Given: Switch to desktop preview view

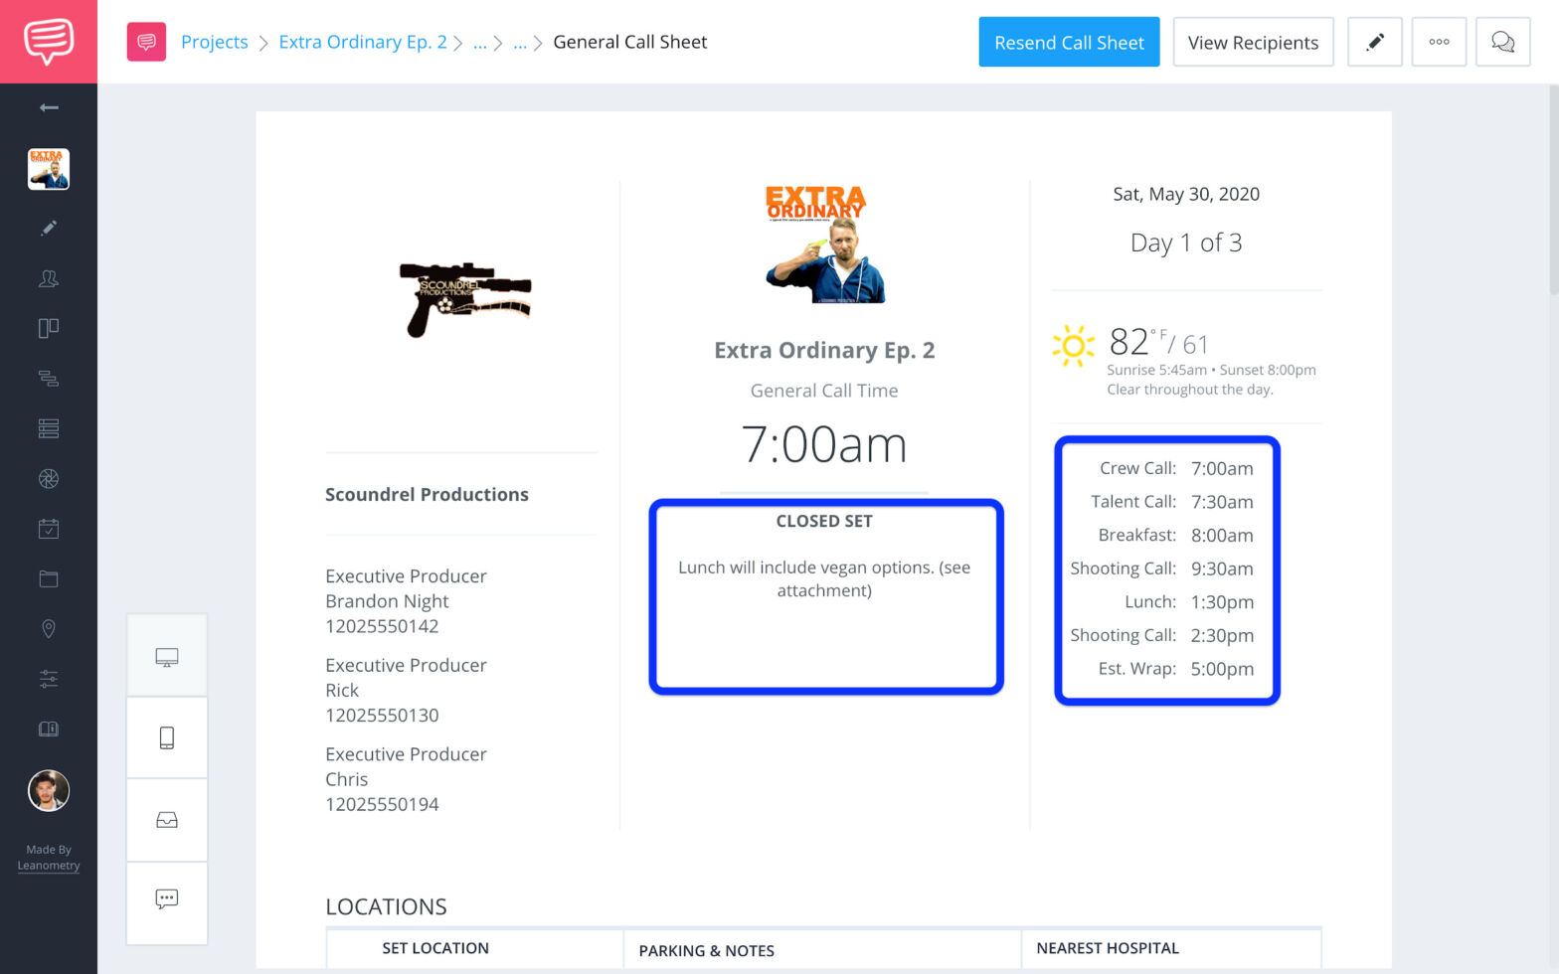Looking at the screenshot, I should coord(167,657).
